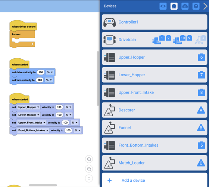This screenshot has width=209, height=187.
Task: Click drive velocity value field 100
Action: 41,72
